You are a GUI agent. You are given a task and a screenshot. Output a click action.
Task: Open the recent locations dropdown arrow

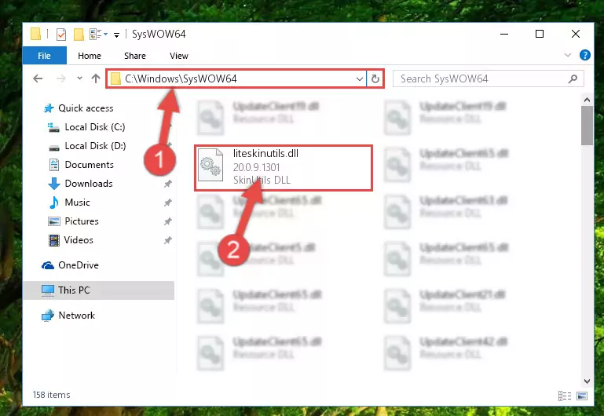point(79,78)
